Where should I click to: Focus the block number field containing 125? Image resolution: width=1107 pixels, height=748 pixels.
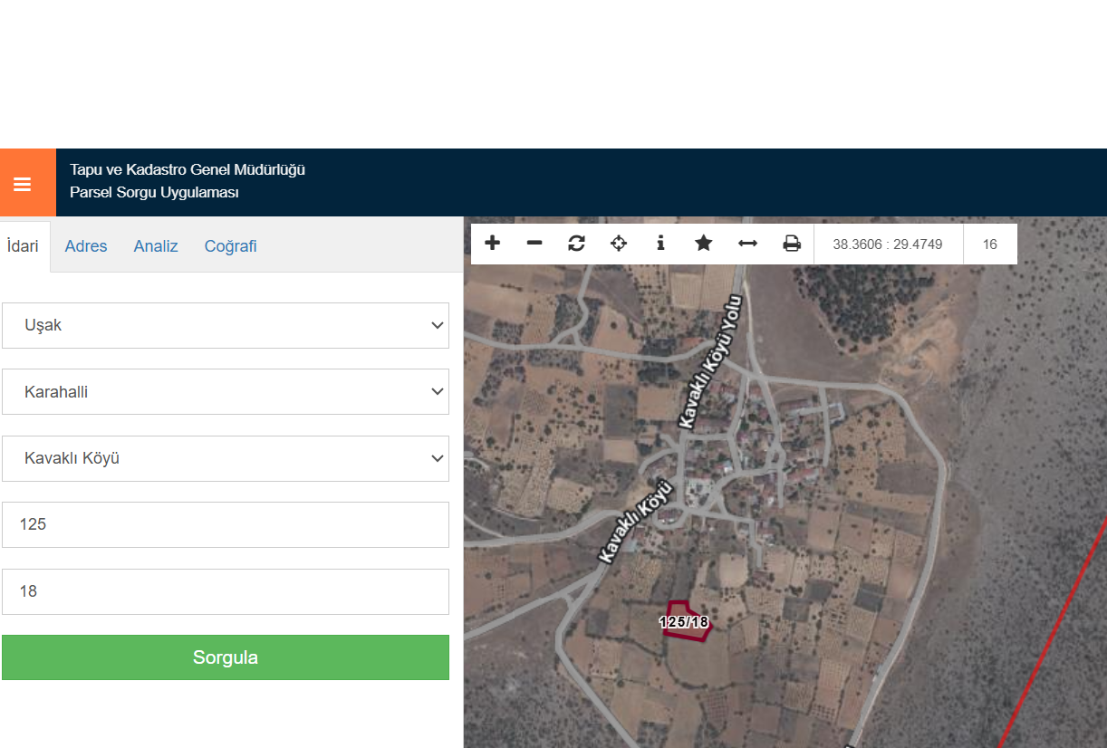(226, 524)
